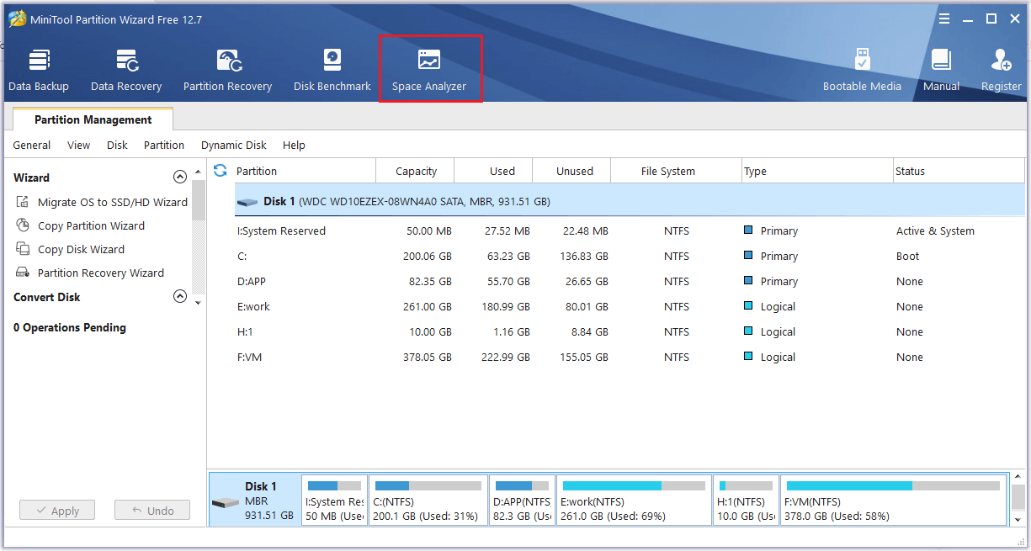This screenshot has height=551, width=1031.
Task: Open the Disk menu
Action: 117,145
